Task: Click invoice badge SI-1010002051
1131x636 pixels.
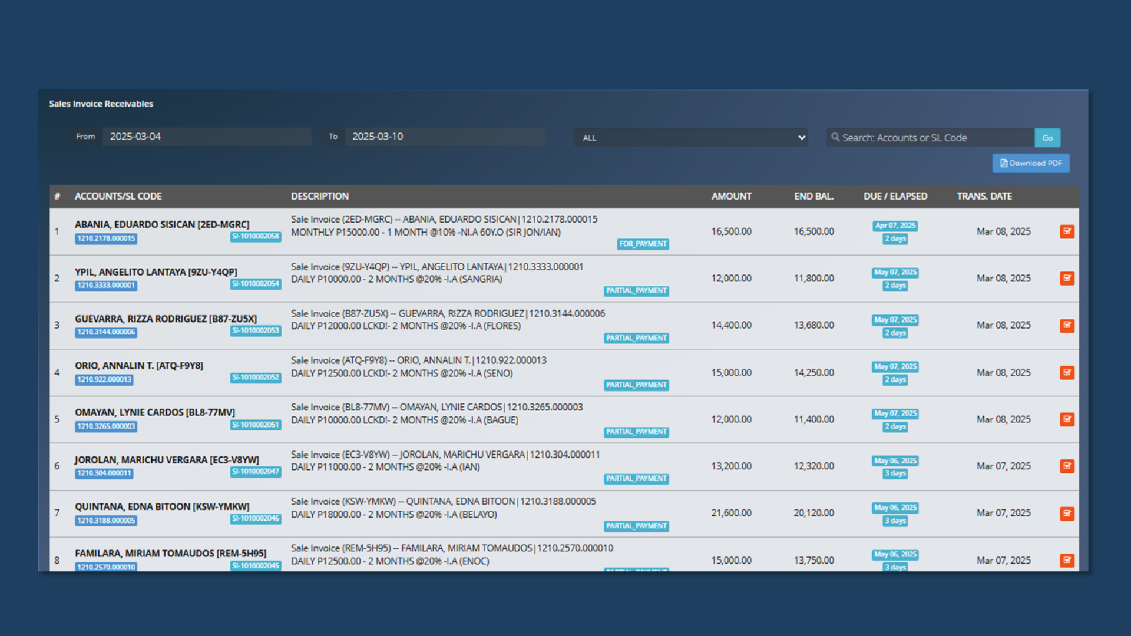Action: (x=256, y=424)
